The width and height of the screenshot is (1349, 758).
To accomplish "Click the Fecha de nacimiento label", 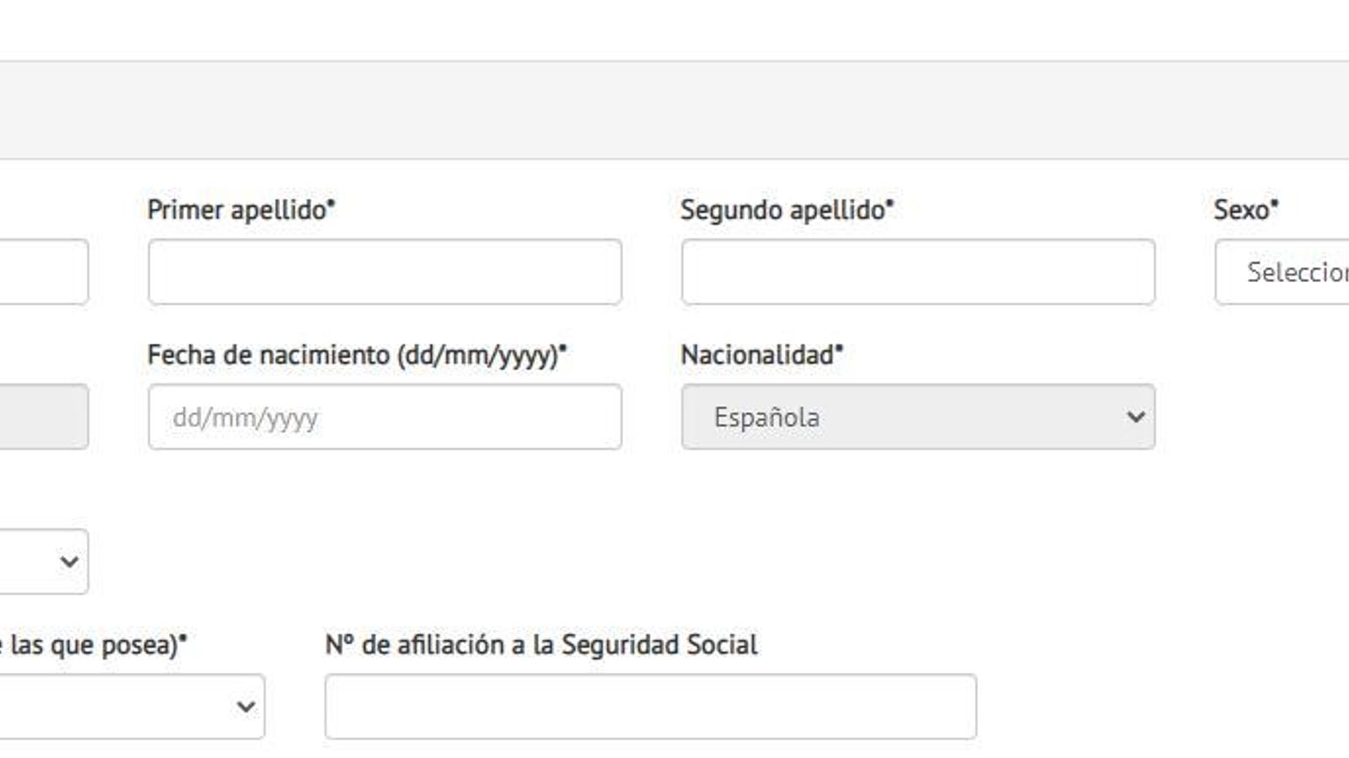I will point(357,355).
